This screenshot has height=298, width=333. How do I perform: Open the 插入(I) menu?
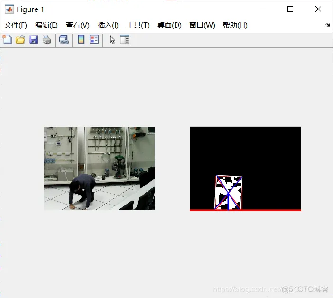click(108, 25)
